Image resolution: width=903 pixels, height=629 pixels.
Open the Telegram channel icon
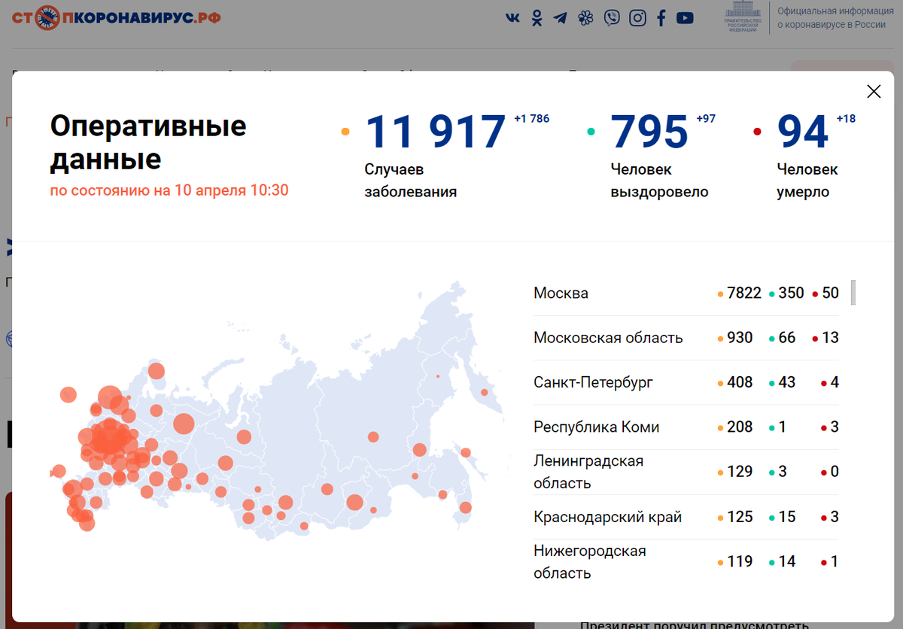pos(560,18)
